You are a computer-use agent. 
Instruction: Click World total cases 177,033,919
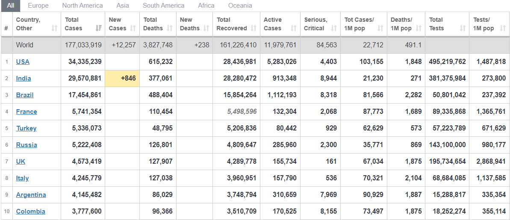[x=83, y=45]
